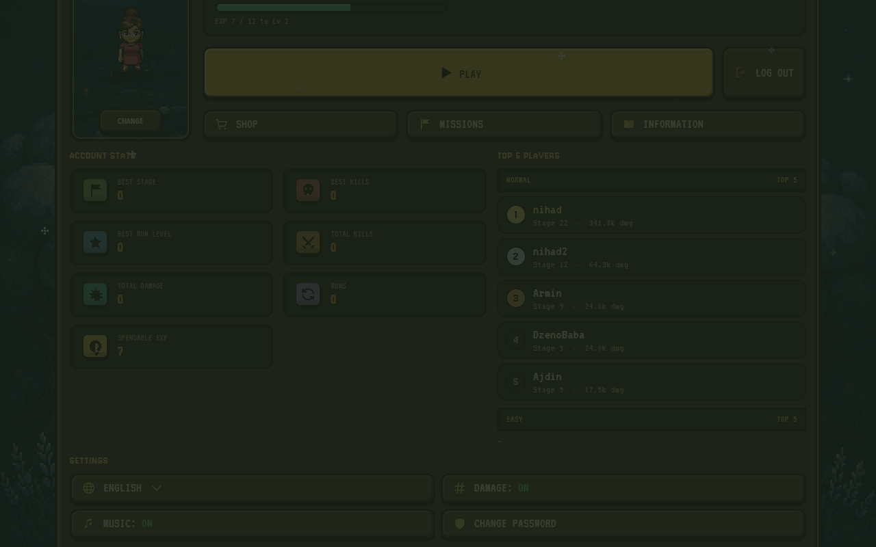Open the Change Password option
876x547 pixels.
point(623,524)
